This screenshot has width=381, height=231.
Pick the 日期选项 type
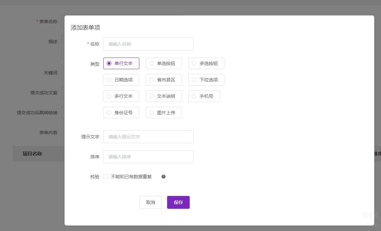click(121, 80)
